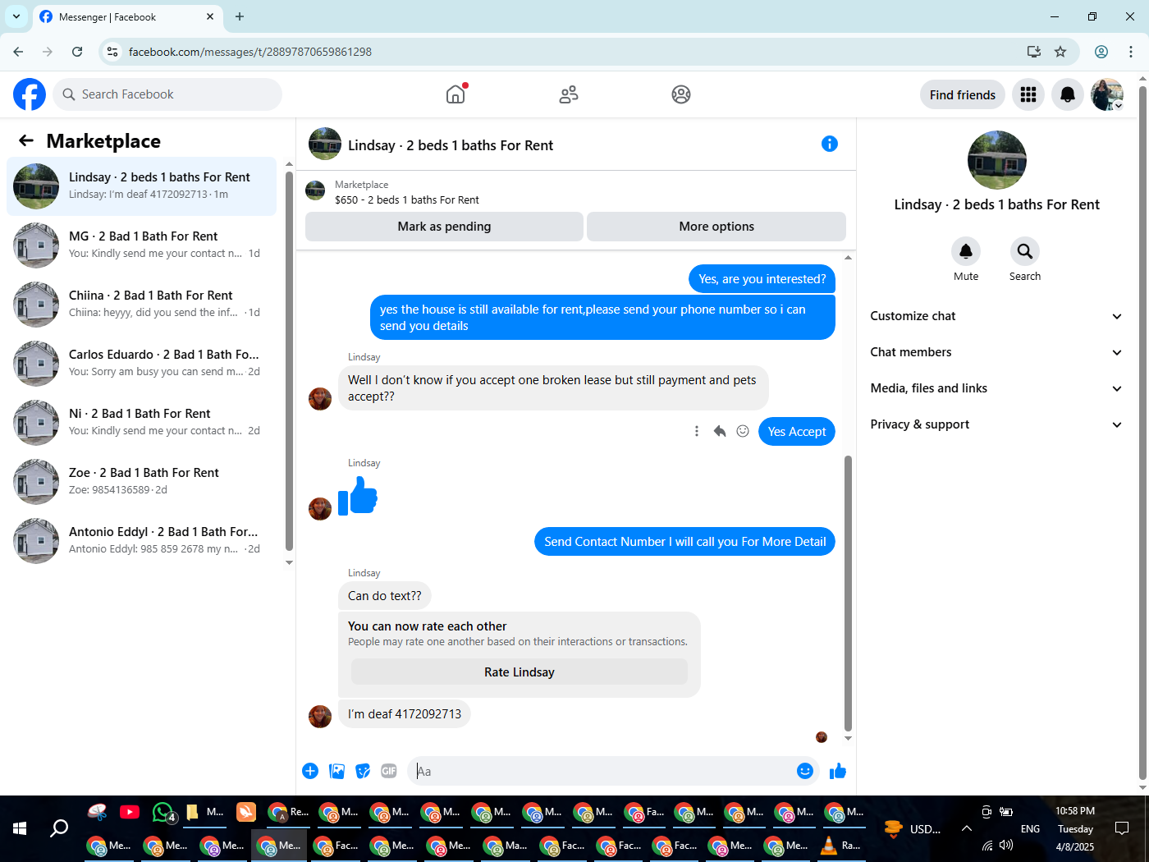Click Mark as pending button
1149x862 pixels.
pyautogui.click(x=444, y=227)
